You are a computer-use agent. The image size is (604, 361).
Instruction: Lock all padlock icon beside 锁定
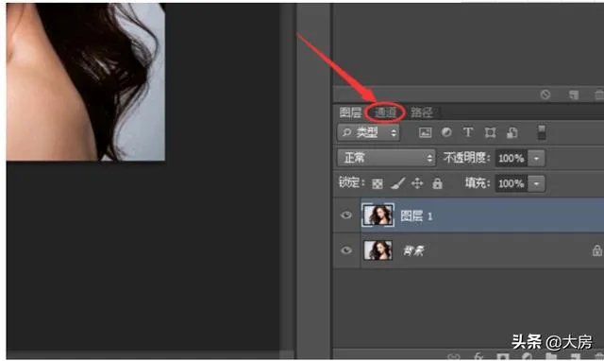click(437, 183)
